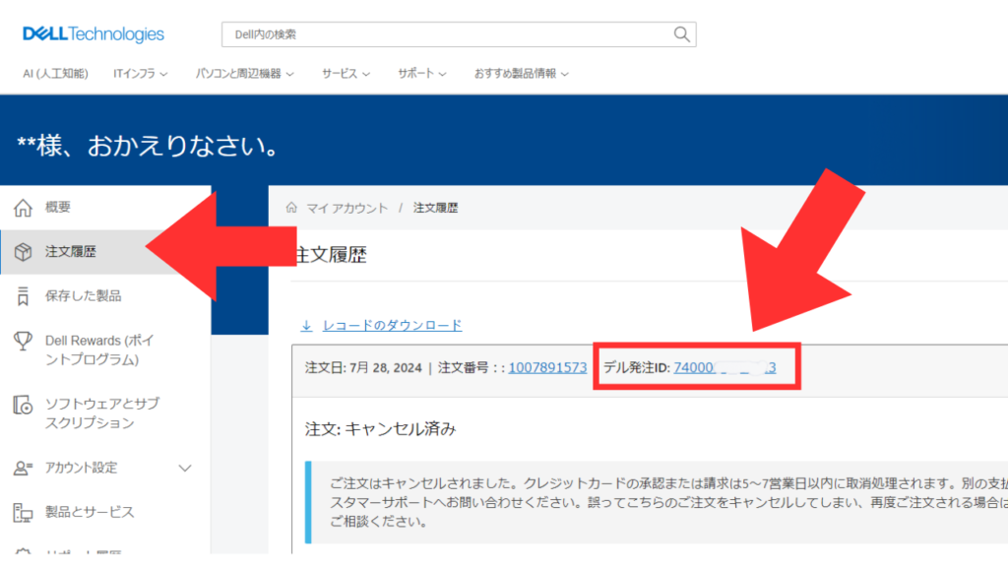This screenshot has width=1008, height=567.
Task: Click the **様、おかえりなさい。 greeting
Action: pyautogui.click(x=149, y=146)
